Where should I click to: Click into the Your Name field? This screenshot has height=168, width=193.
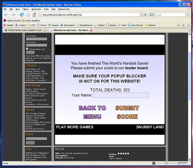121,95
